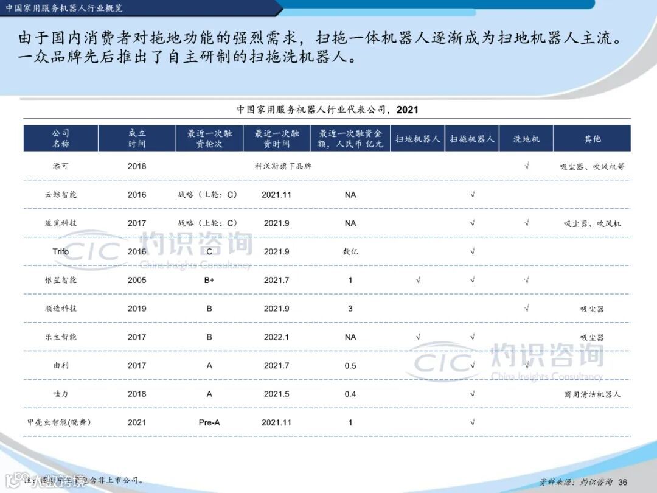
Task: Click funding amount 0.4 for 哇力
Action: 350,394
